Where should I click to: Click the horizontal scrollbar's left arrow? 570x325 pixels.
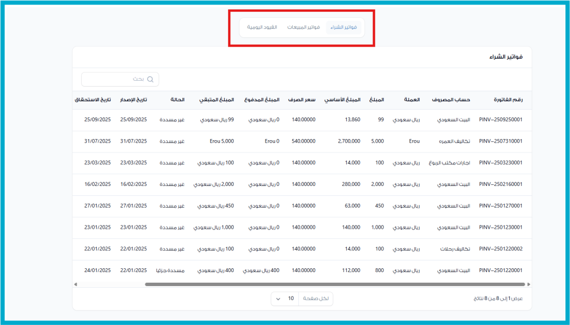pos(75,284)
